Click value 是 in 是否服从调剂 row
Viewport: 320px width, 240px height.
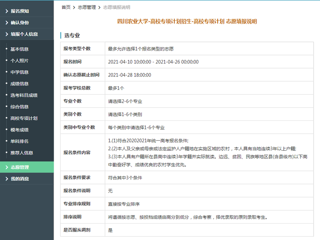[110, 230]
